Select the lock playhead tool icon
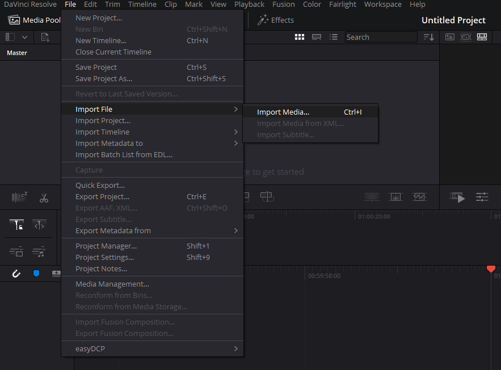The width and height of the screenshot is (501, 370). pos(16,225)
